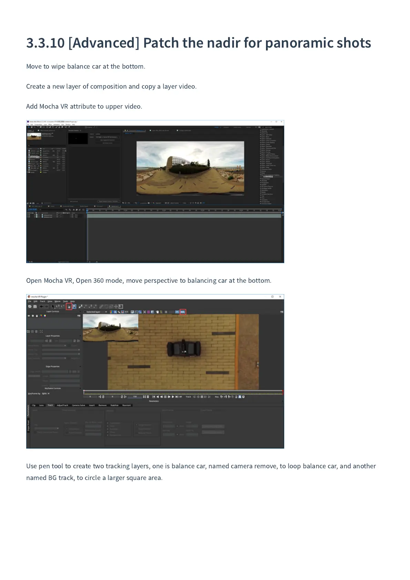Open the Movie menu in mocha VR Plugin
Image resolution: width=410 pixels, height=580 pixels.
coord(58,301)
